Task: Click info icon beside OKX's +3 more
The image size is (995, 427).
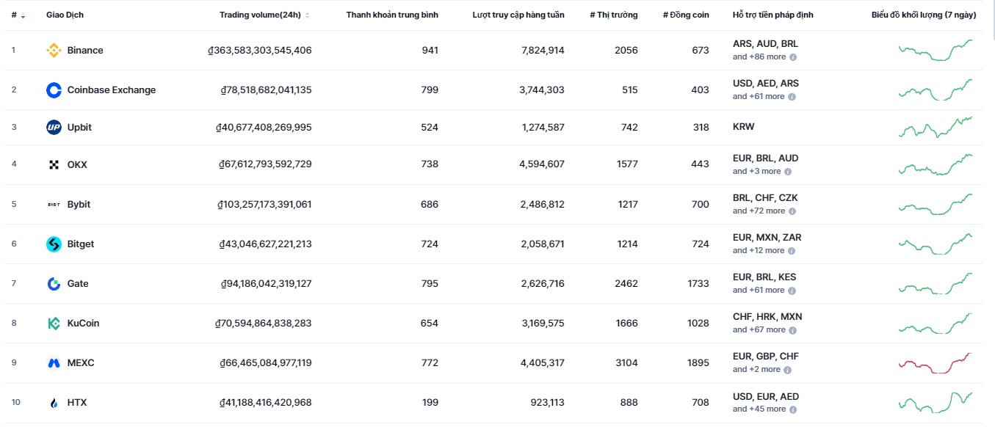Action: click(x=788, y=172)
